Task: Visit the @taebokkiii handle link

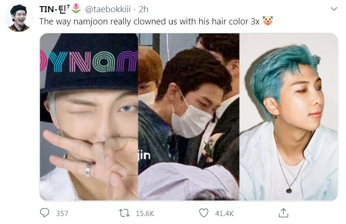Action: pos(108,9)
